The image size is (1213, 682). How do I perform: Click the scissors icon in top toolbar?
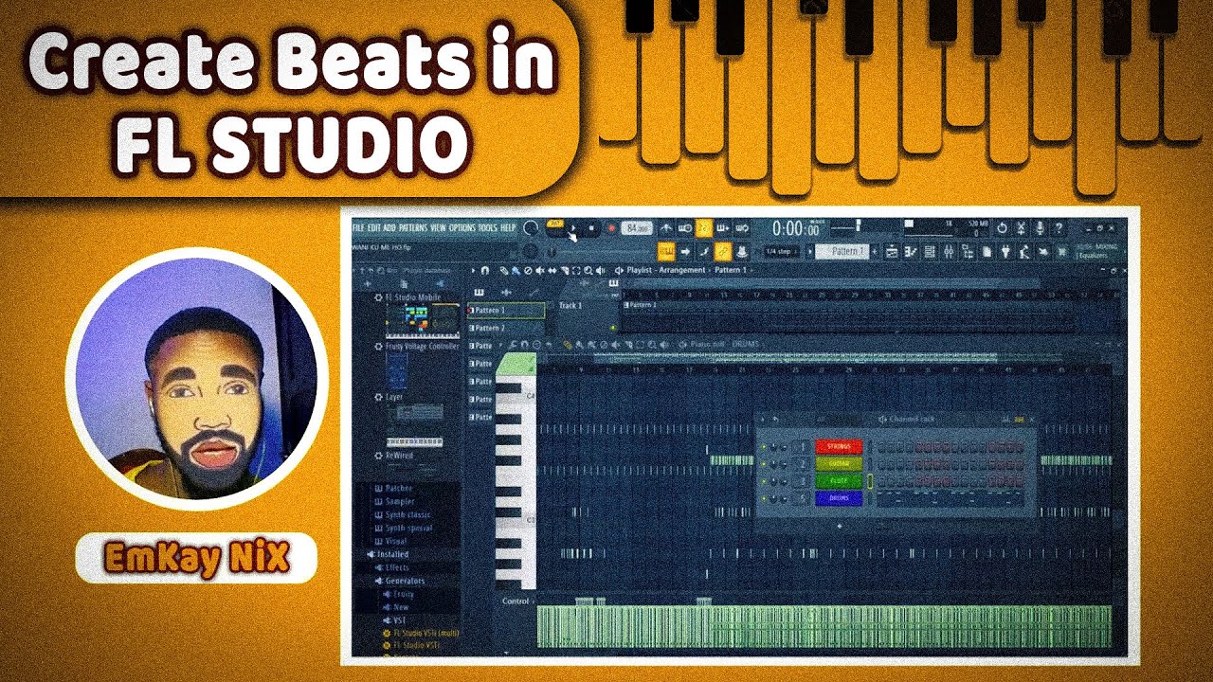coord(1021,228)
